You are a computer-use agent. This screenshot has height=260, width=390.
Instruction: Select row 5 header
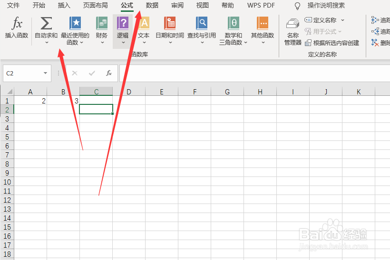click(x=7, y=137)
